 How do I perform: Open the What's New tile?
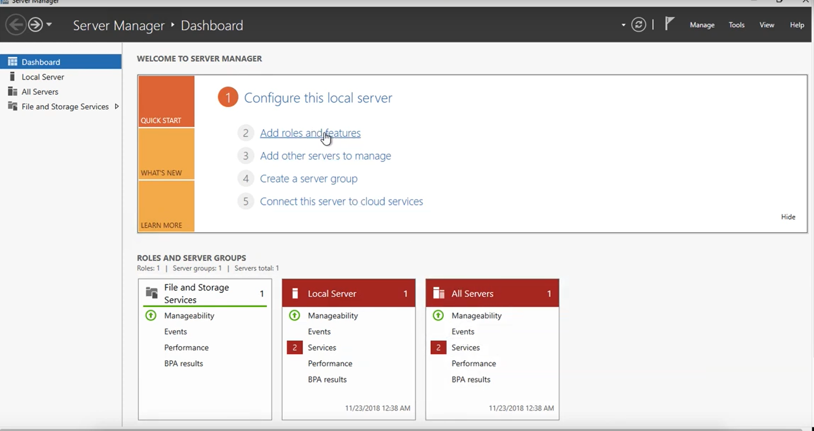pos(166,154)
